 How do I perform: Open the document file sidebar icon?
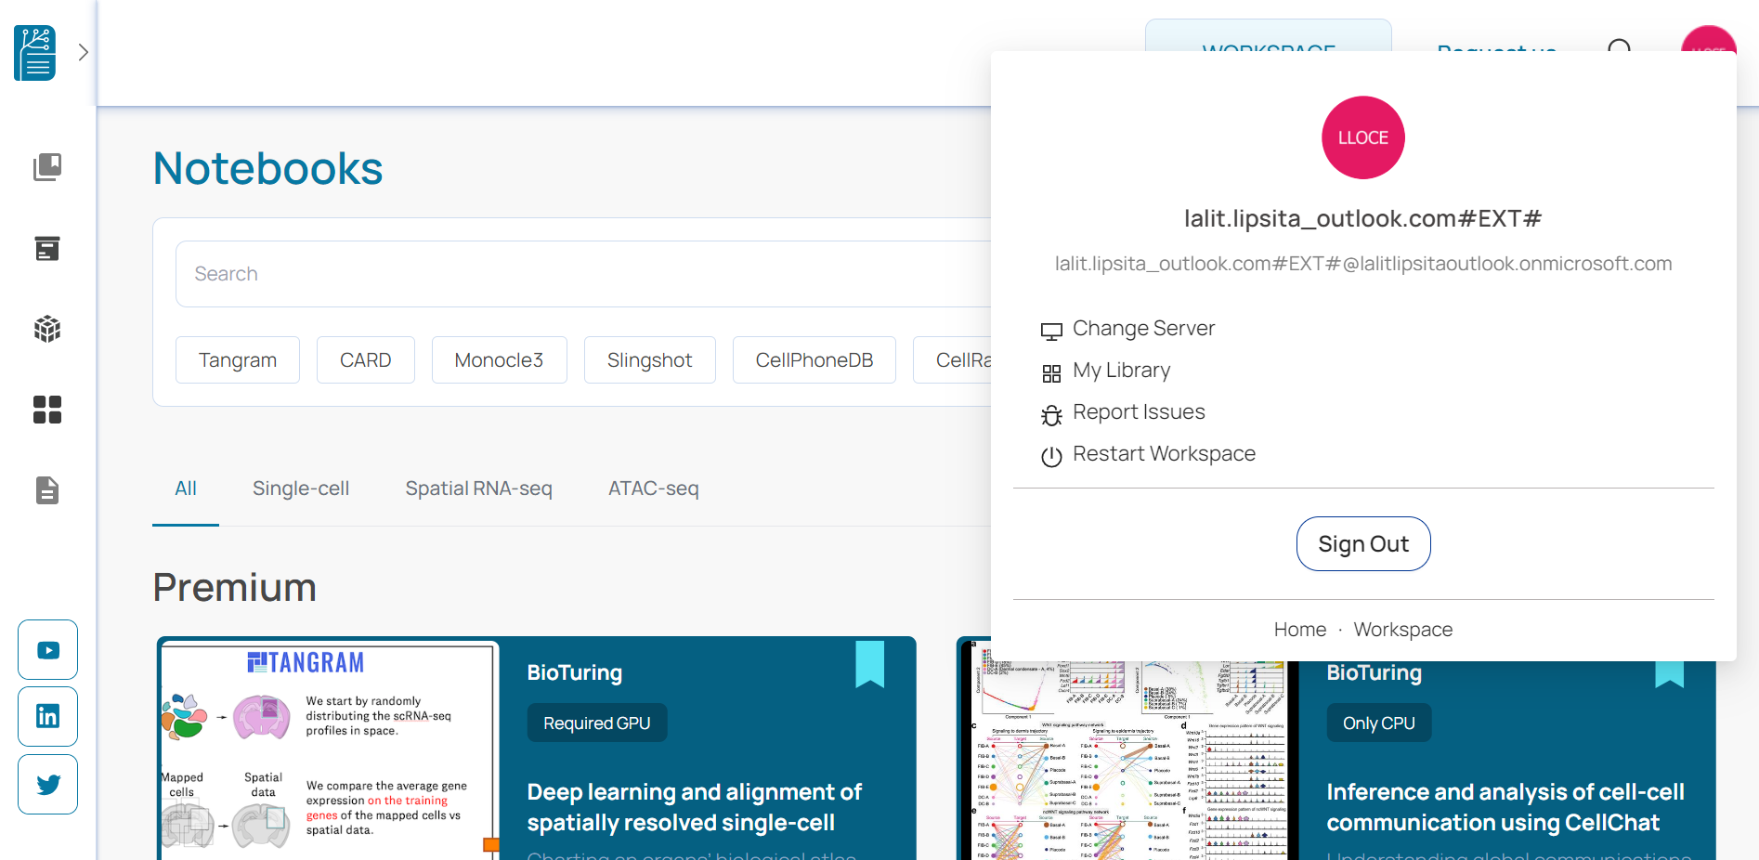47,490
